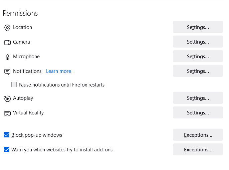The width and height of the screenshot is (229, 170).
Task: Open Microphone permission Settings
Action: click(x=198, y=56)
